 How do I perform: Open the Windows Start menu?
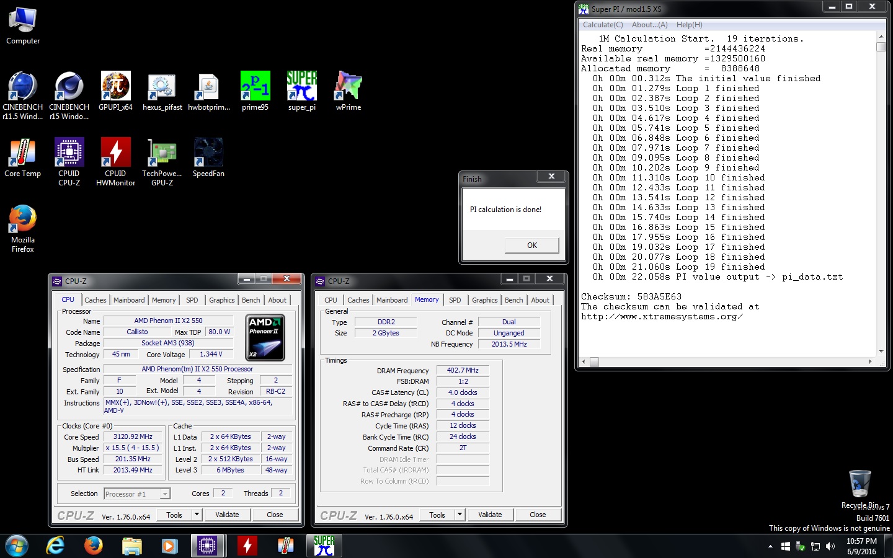point(17,546)
